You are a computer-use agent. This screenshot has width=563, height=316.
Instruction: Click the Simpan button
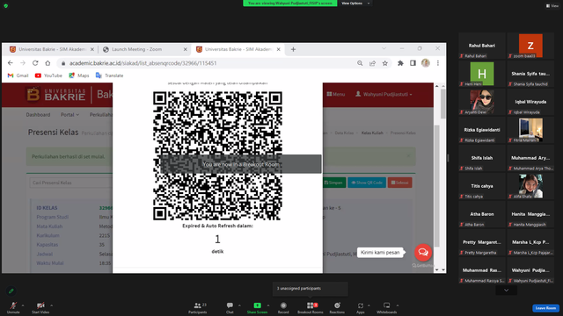coord(334,183)
